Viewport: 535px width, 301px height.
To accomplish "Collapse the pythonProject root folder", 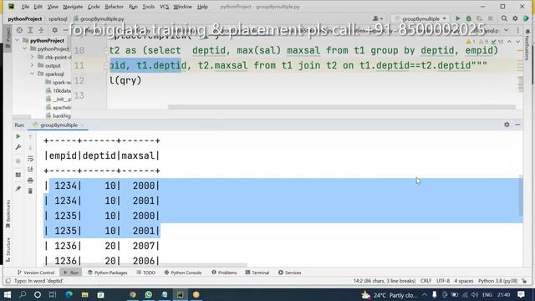I will pyautogui.click(x=18, y=40).
